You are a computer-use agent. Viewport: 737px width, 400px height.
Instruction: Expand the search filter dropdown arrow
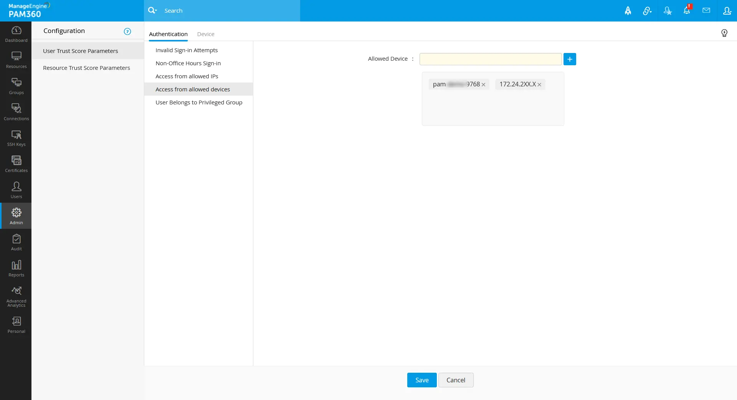point(156,11)
